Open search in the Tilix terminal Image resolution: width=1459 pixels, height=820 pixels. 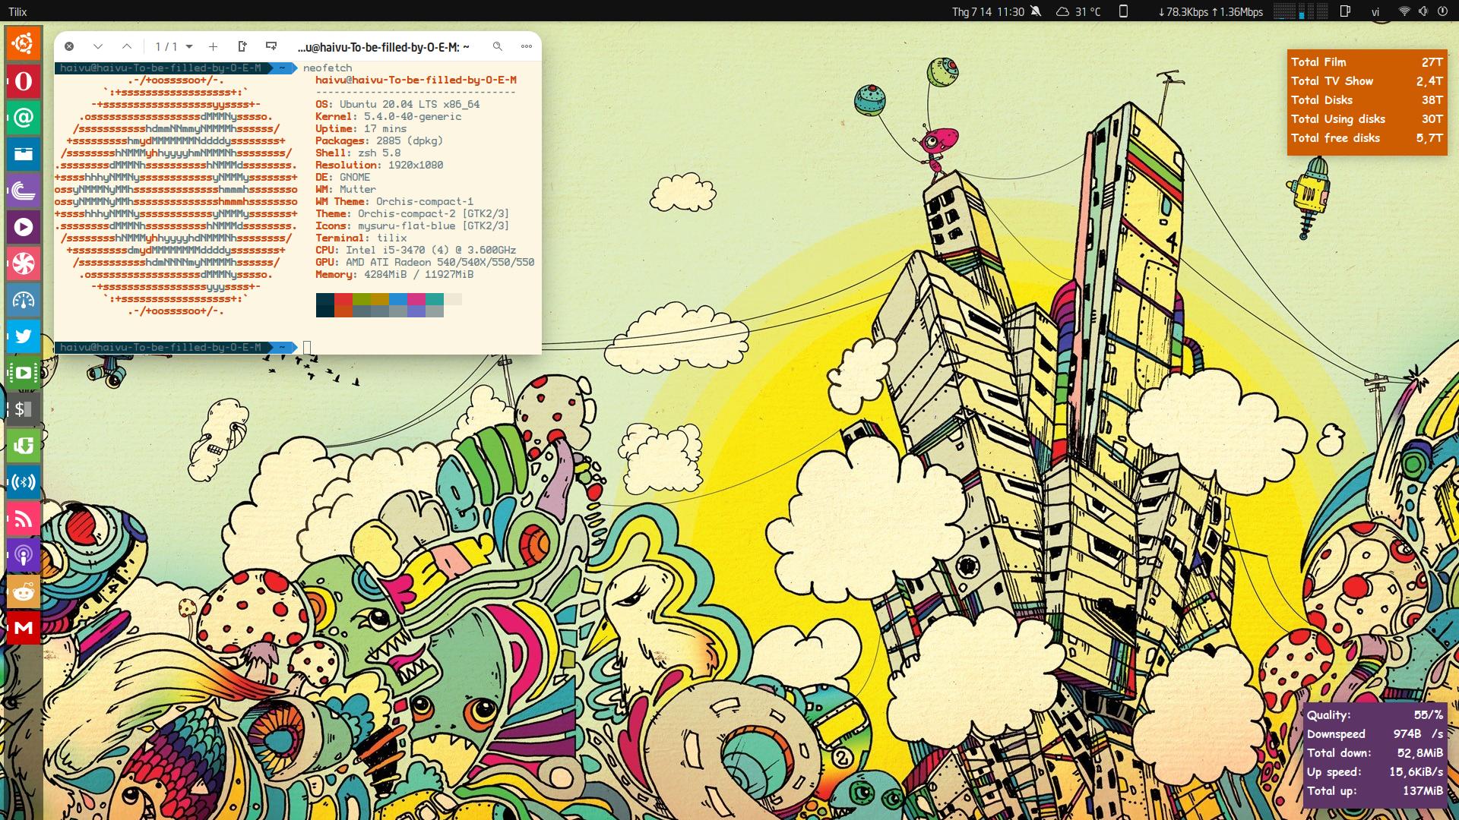[x=498, y=46]
